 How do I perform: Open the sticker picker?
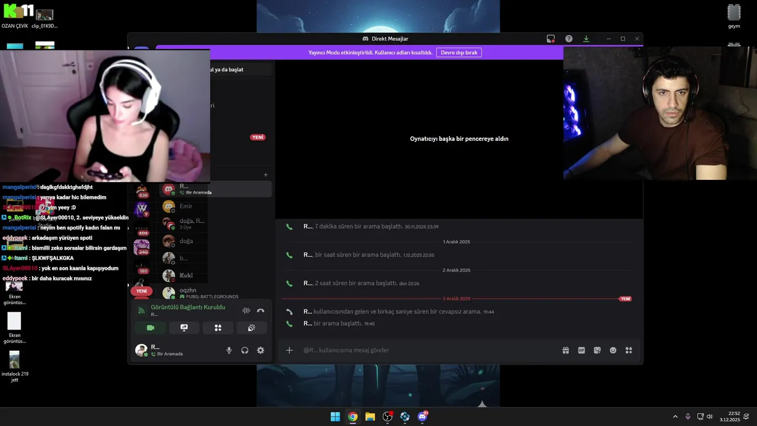(x=597, y=350)
